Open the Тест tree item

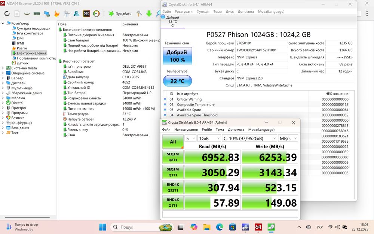point(15,133)
